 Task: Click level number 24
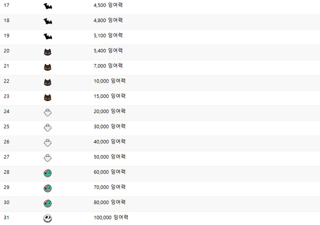[6, 111]
